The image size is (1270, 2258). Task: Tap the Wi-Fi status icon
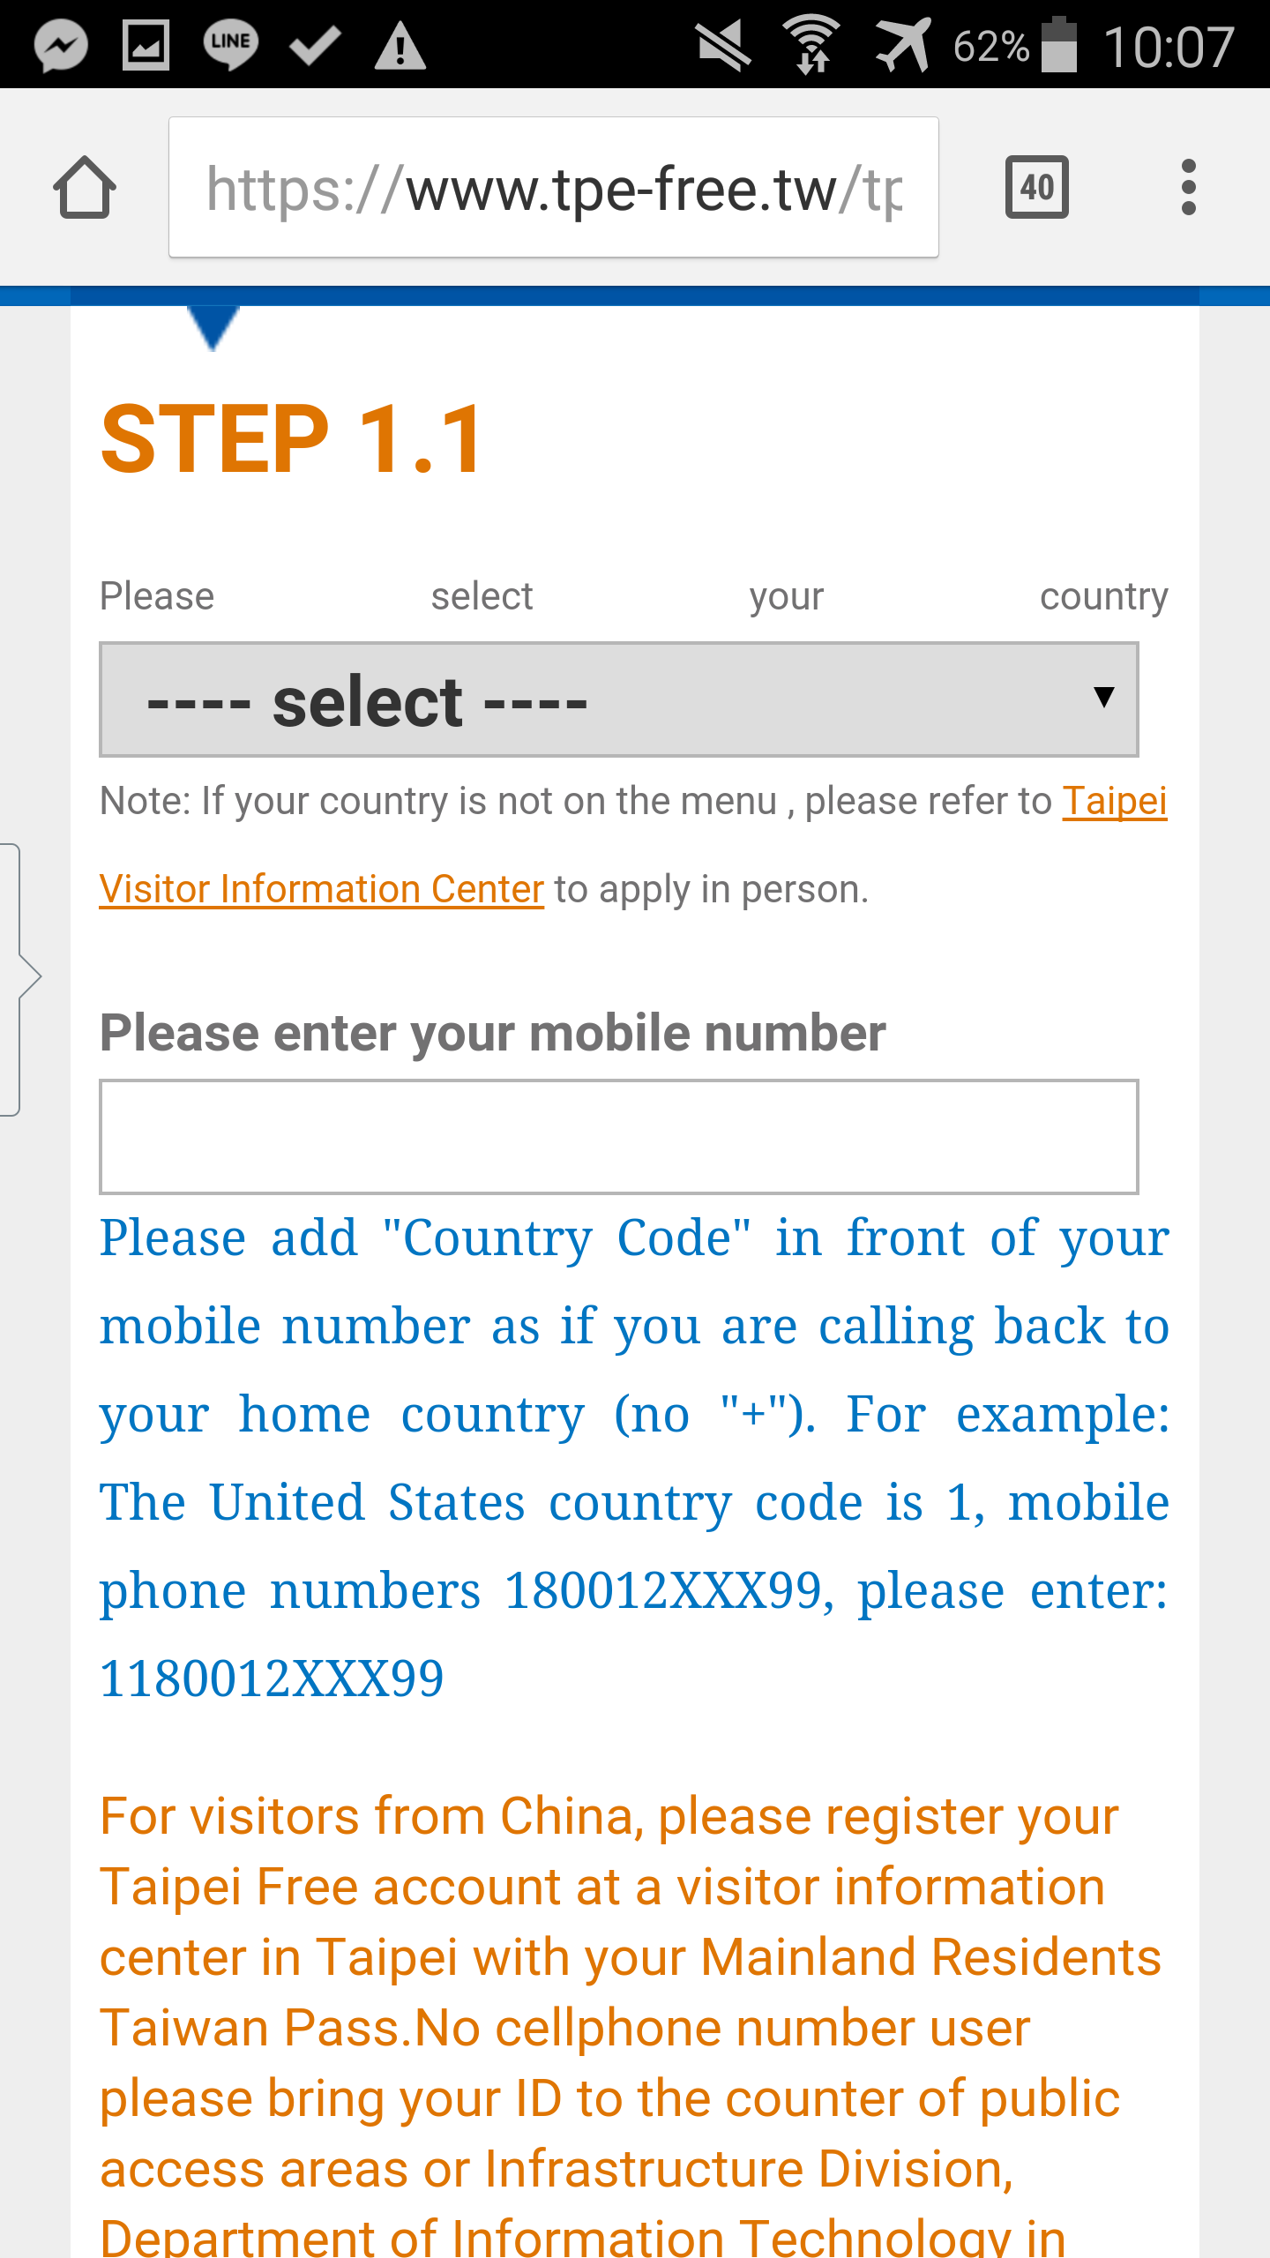[811, 44]
